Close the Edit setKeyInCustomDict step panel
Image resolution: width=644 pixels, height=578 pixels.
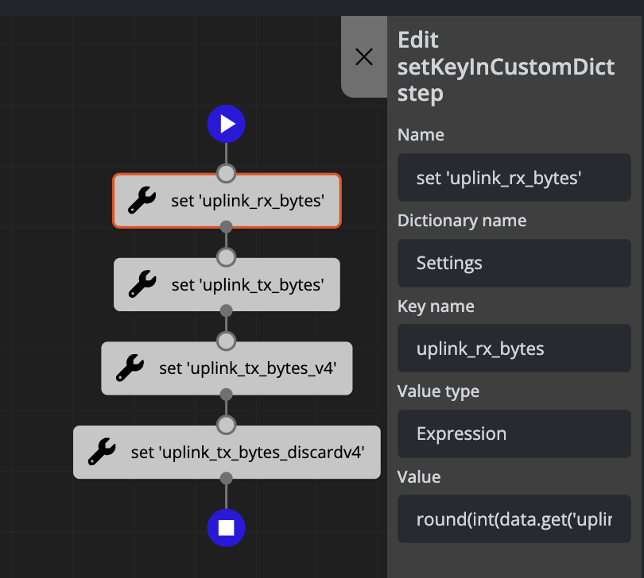364,57
